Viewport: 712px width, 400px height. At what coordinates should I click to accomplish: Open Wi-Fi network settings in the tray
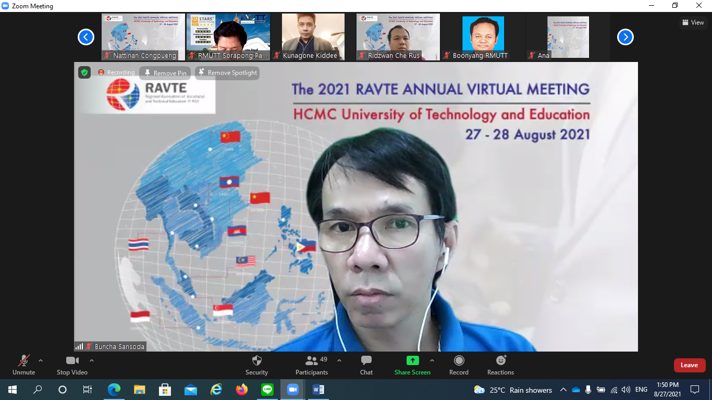(x=614, y=390)
